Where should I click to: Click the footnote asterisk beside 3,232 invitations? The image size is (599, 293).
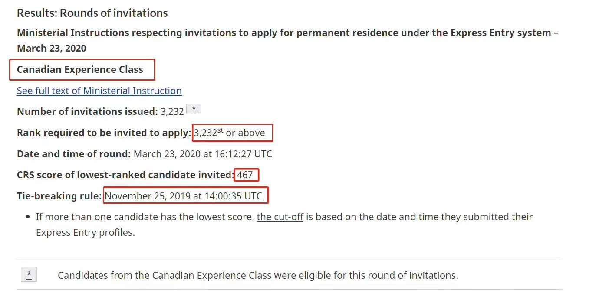pos(194,109)
